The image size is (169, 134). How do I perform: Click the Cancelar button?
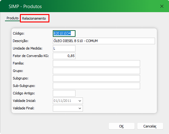150,126
